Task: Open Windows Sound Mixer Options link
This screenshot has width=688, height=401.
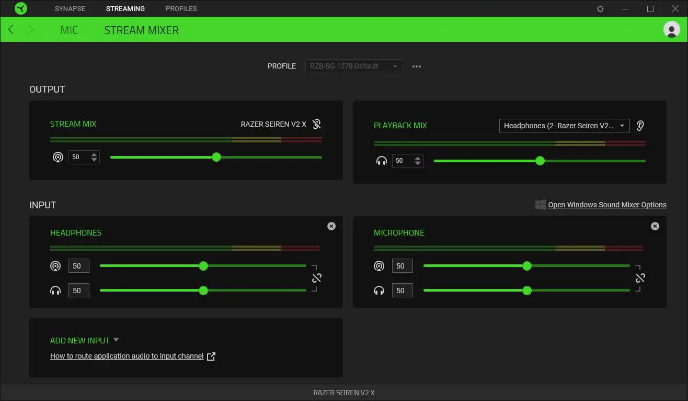Action: tap(607, 205)
